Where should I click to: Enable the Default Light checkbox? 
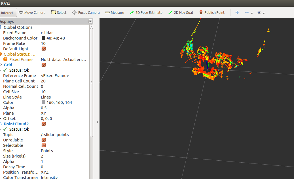point(43,49)
